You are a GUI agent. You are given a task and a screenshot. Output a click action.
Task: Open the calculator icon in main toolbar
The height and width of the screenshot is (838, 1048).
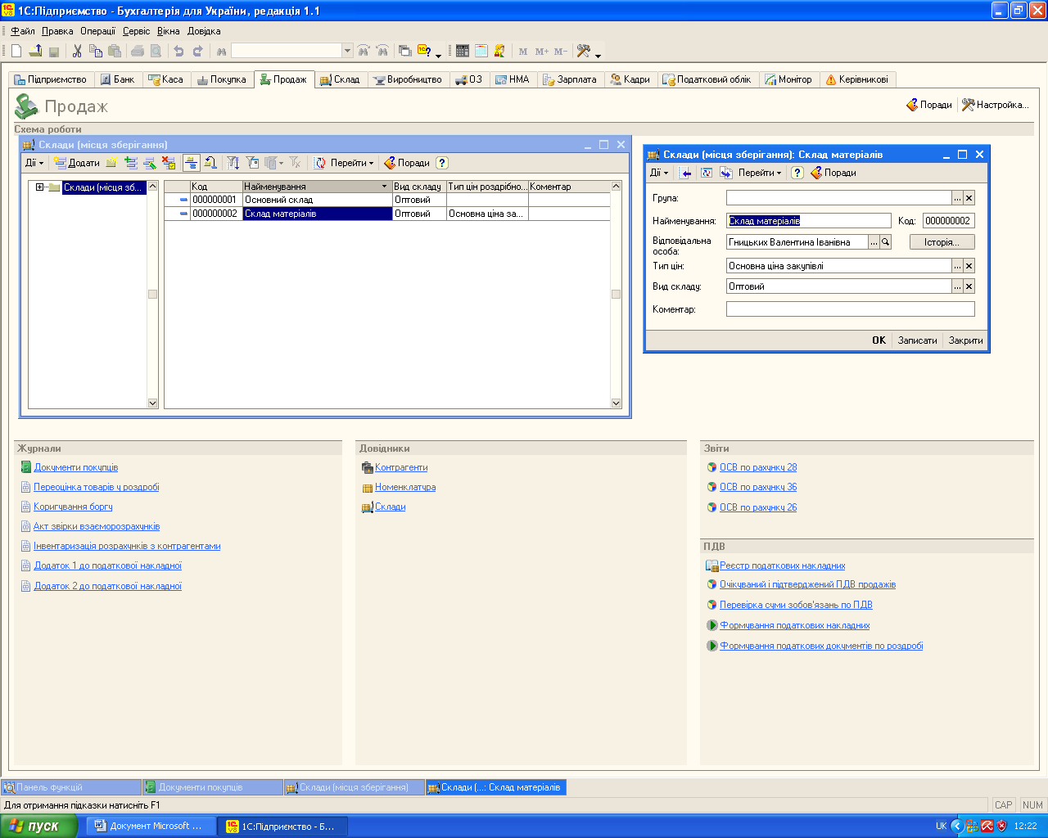463,51
